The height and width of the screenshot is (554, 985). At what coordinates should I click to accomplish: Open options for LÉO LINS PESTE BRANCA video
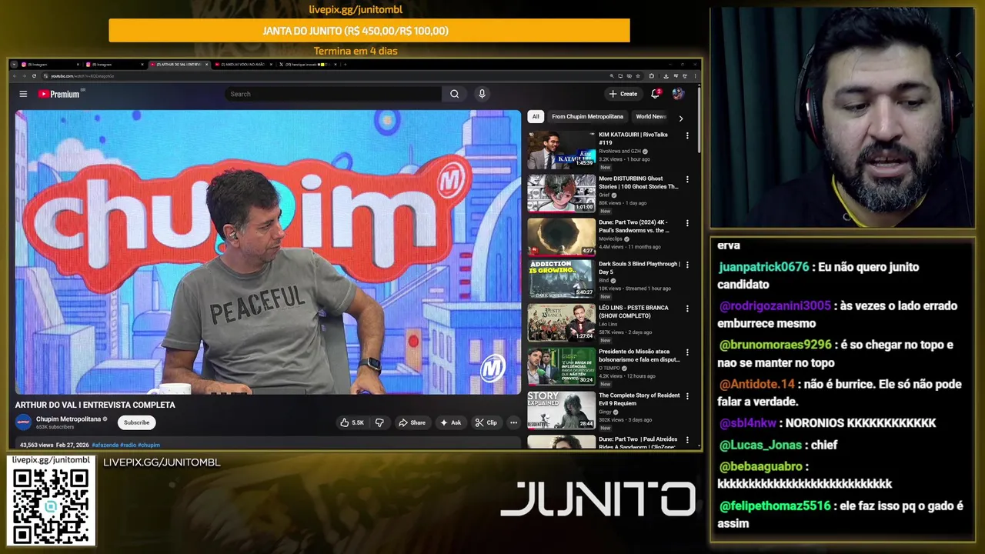(x=687, y=309)
